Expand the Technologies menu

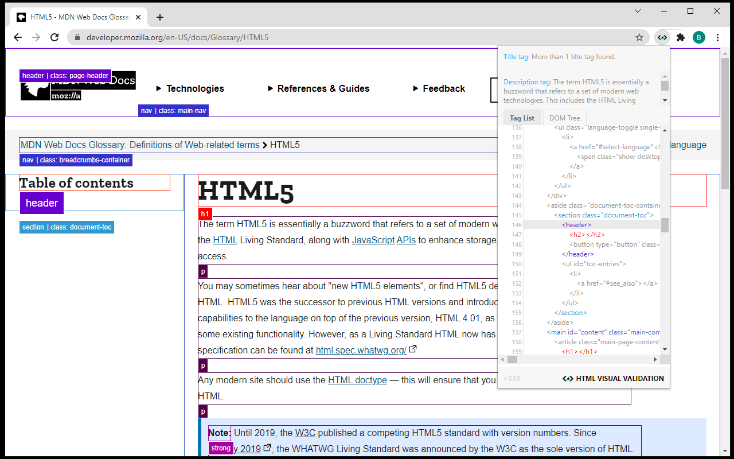[x=190, y=88]
